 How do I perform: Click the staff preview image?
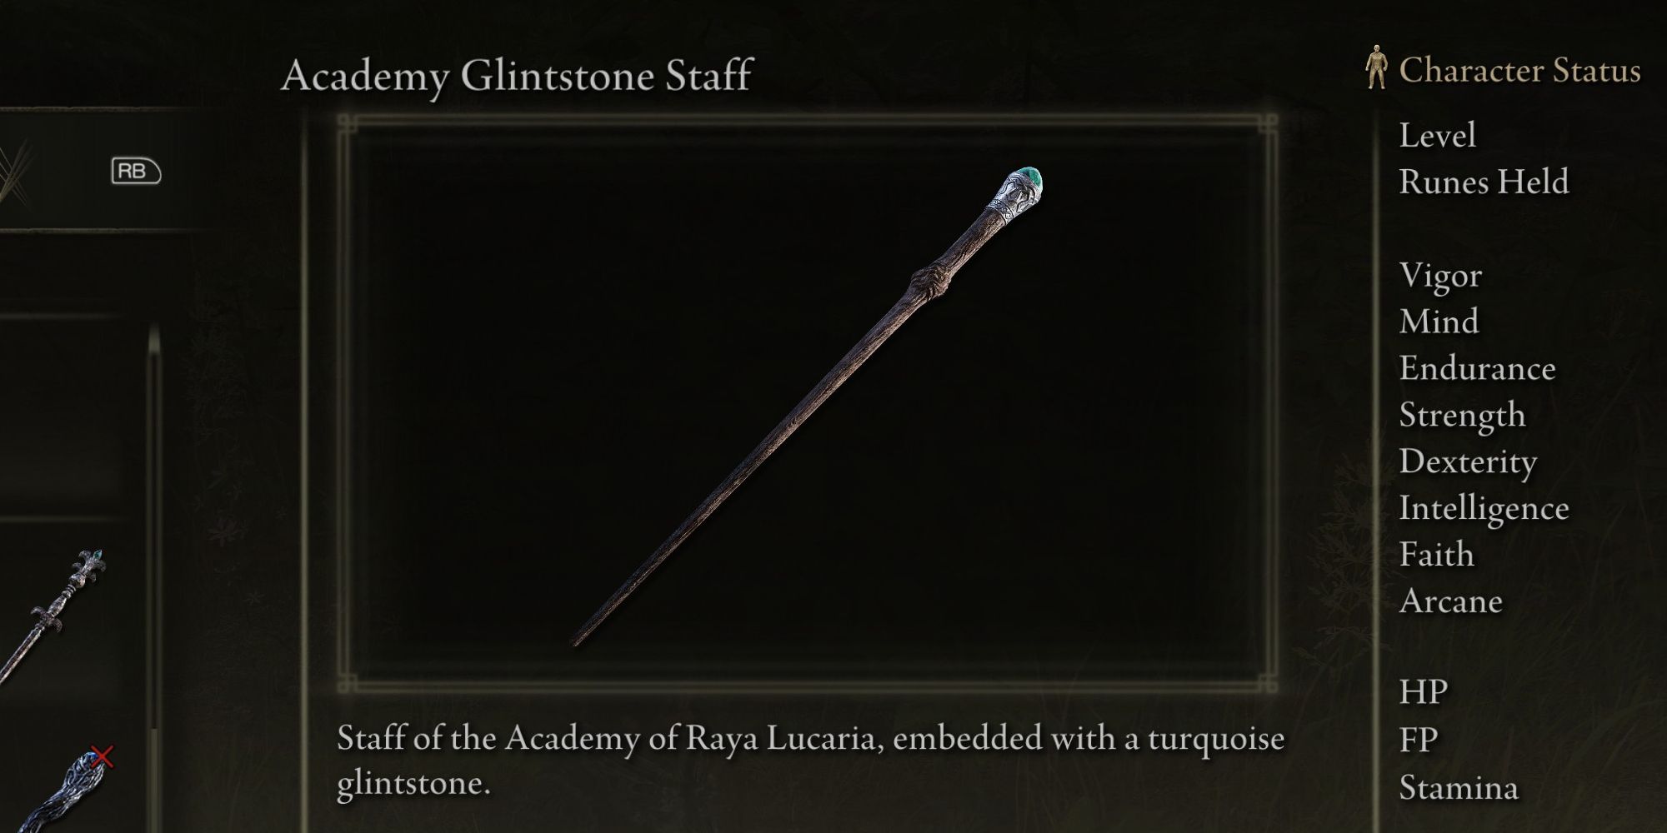(807, 406)
